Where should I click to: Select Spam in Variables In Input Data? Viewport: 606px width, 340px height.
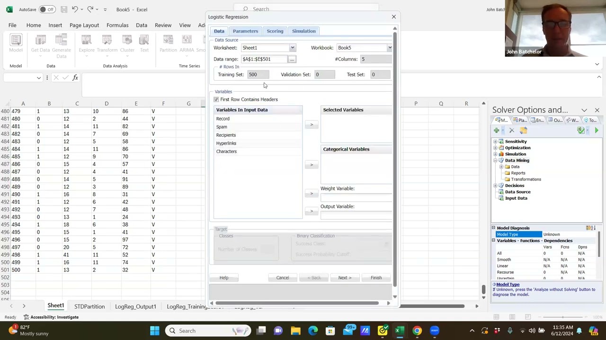[258, 127]
